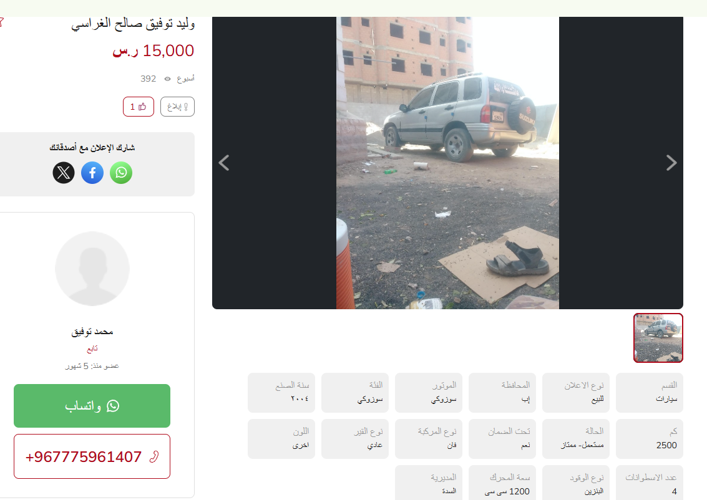Click the price 15,000 text
The height and width of the screenshot is (500, 707).
coord(154,51)
